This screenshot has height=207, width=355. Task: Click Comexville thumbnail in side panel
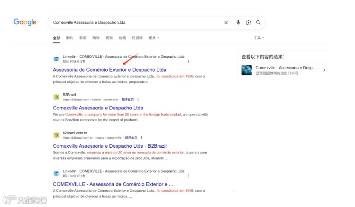click(246, 70)
